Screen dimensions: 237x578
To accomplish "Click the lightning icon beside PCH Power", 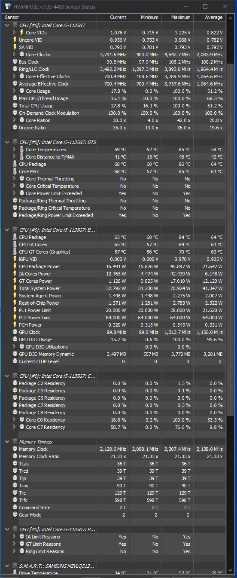I will click(x=15, y=325).
